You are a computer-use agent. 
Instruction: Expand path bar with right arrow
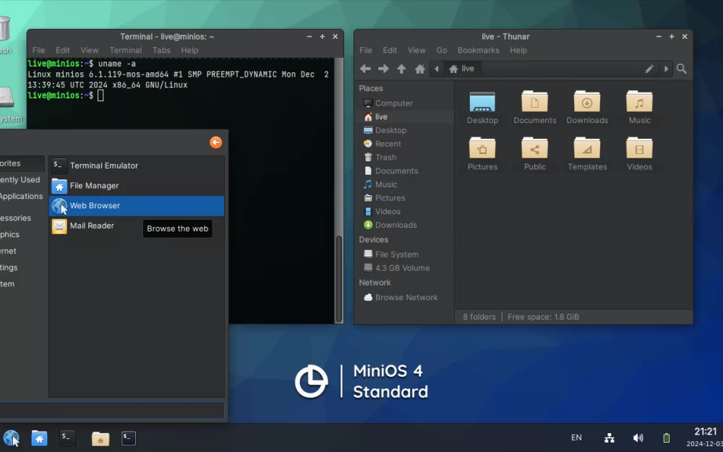[x=666, y=69]
